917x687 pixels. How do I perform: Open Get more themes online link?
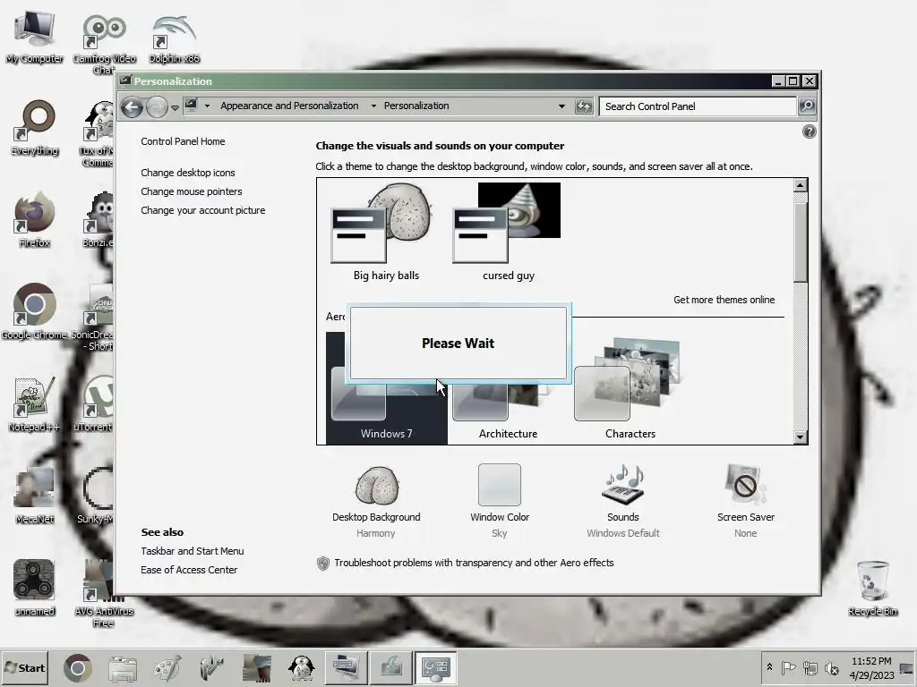click(724, 300)
